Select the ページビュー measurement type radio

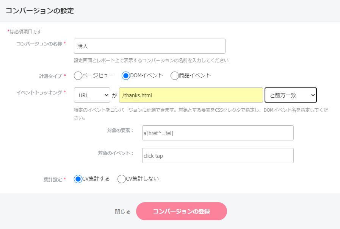click(78, 76)
